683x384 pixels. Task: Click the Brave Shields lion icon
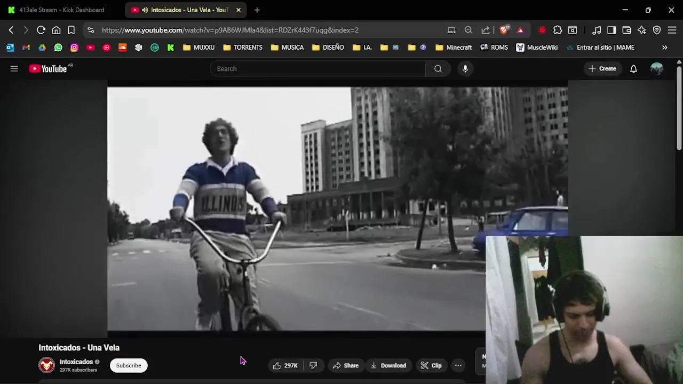[x=504, y=30]
